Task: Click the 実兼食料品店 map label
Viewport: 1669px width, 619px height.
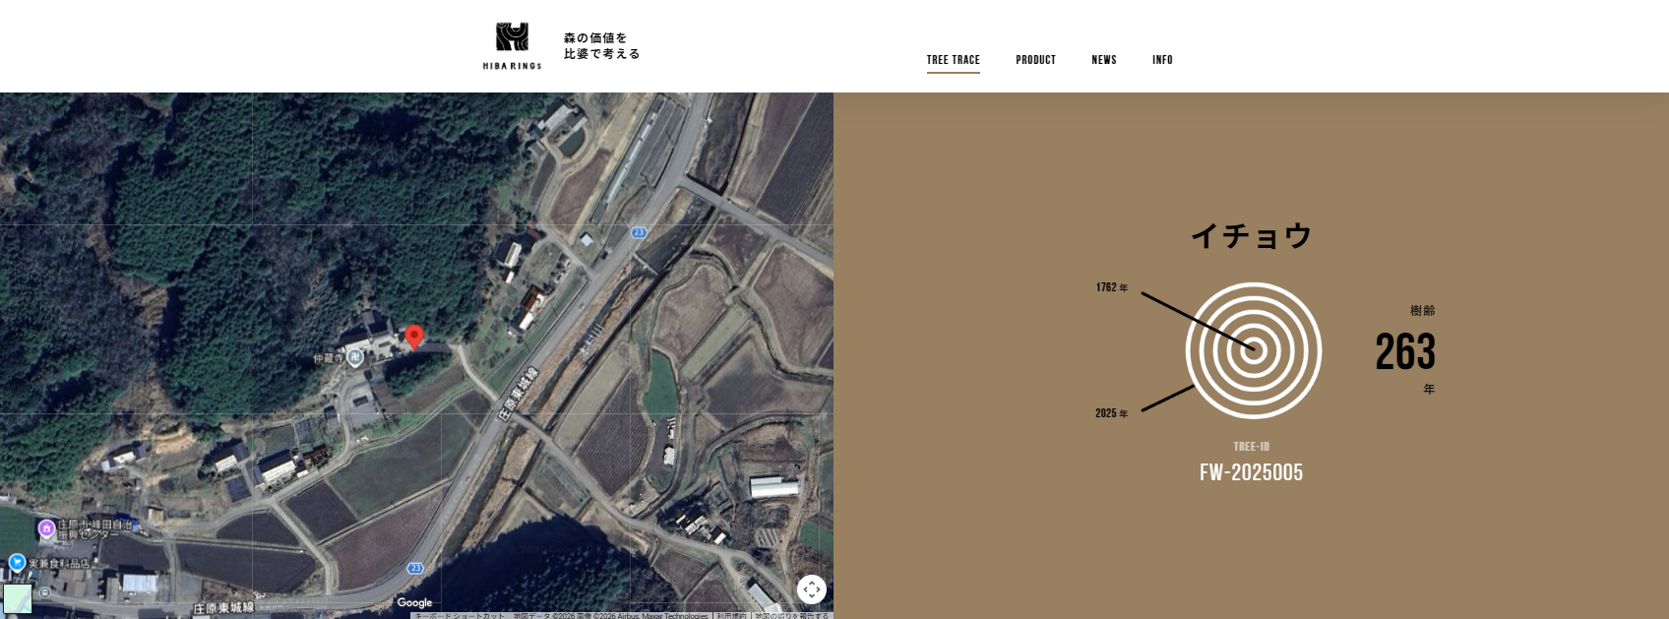Action: [x=59, y=564]
